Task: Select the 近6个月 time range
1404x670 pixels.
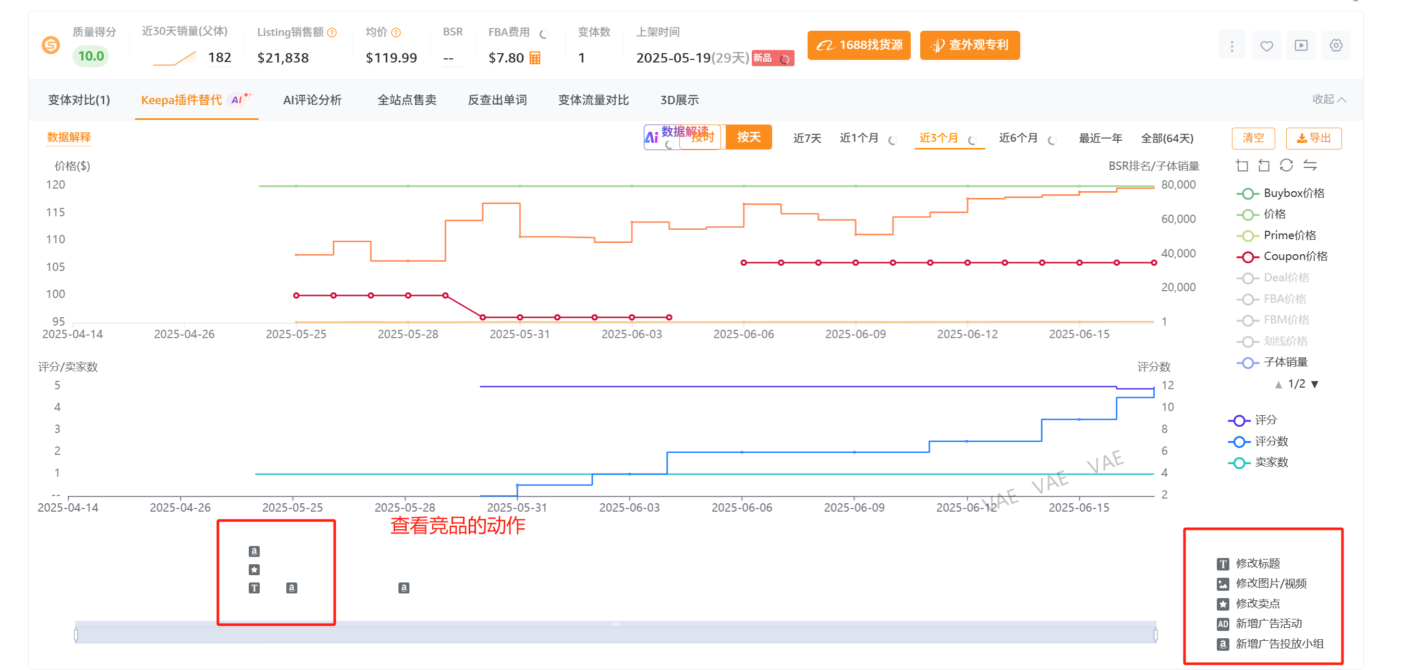Action: click(1018, 138)
